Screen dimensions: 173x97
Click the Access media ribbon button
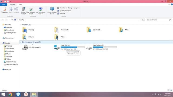pyautogui.click(x=23, y=11)
